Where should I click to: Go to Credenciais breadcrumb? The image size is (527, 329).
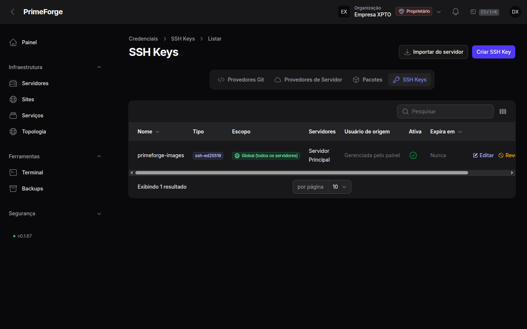pyautogui.click(x=143, y=39)
